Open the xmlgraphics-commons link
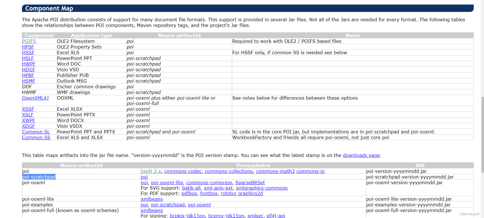 tap(262, 188)
